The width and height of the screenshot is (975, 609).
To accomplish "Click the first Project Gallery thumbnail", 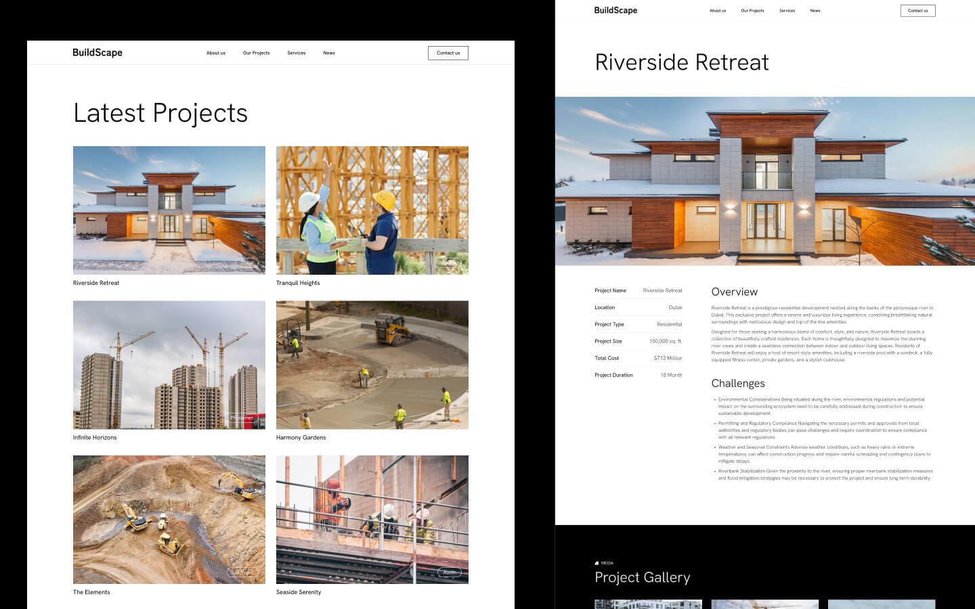I will coord(647,604).
